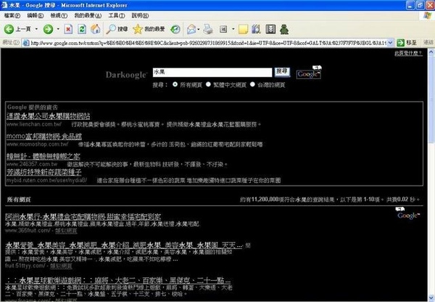Go to the Home page icon
Image resolution: width=435 pixels, height=302 pixels.
tap(96, 29)
